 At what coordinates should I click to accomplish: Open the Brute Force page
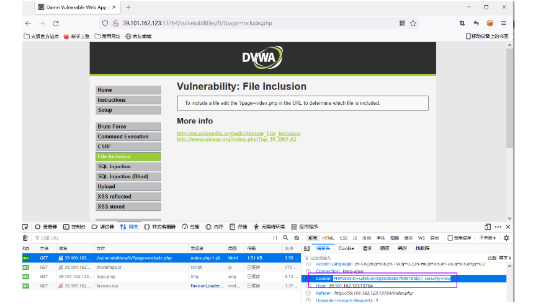tap(128, 127)
